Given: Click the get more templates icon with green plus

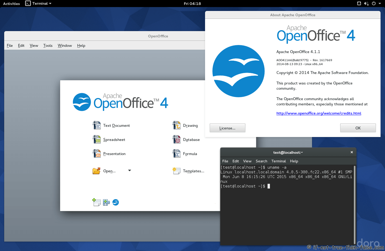Looking at the screenshot, I should pyautogui.click(x=97, y=202).
